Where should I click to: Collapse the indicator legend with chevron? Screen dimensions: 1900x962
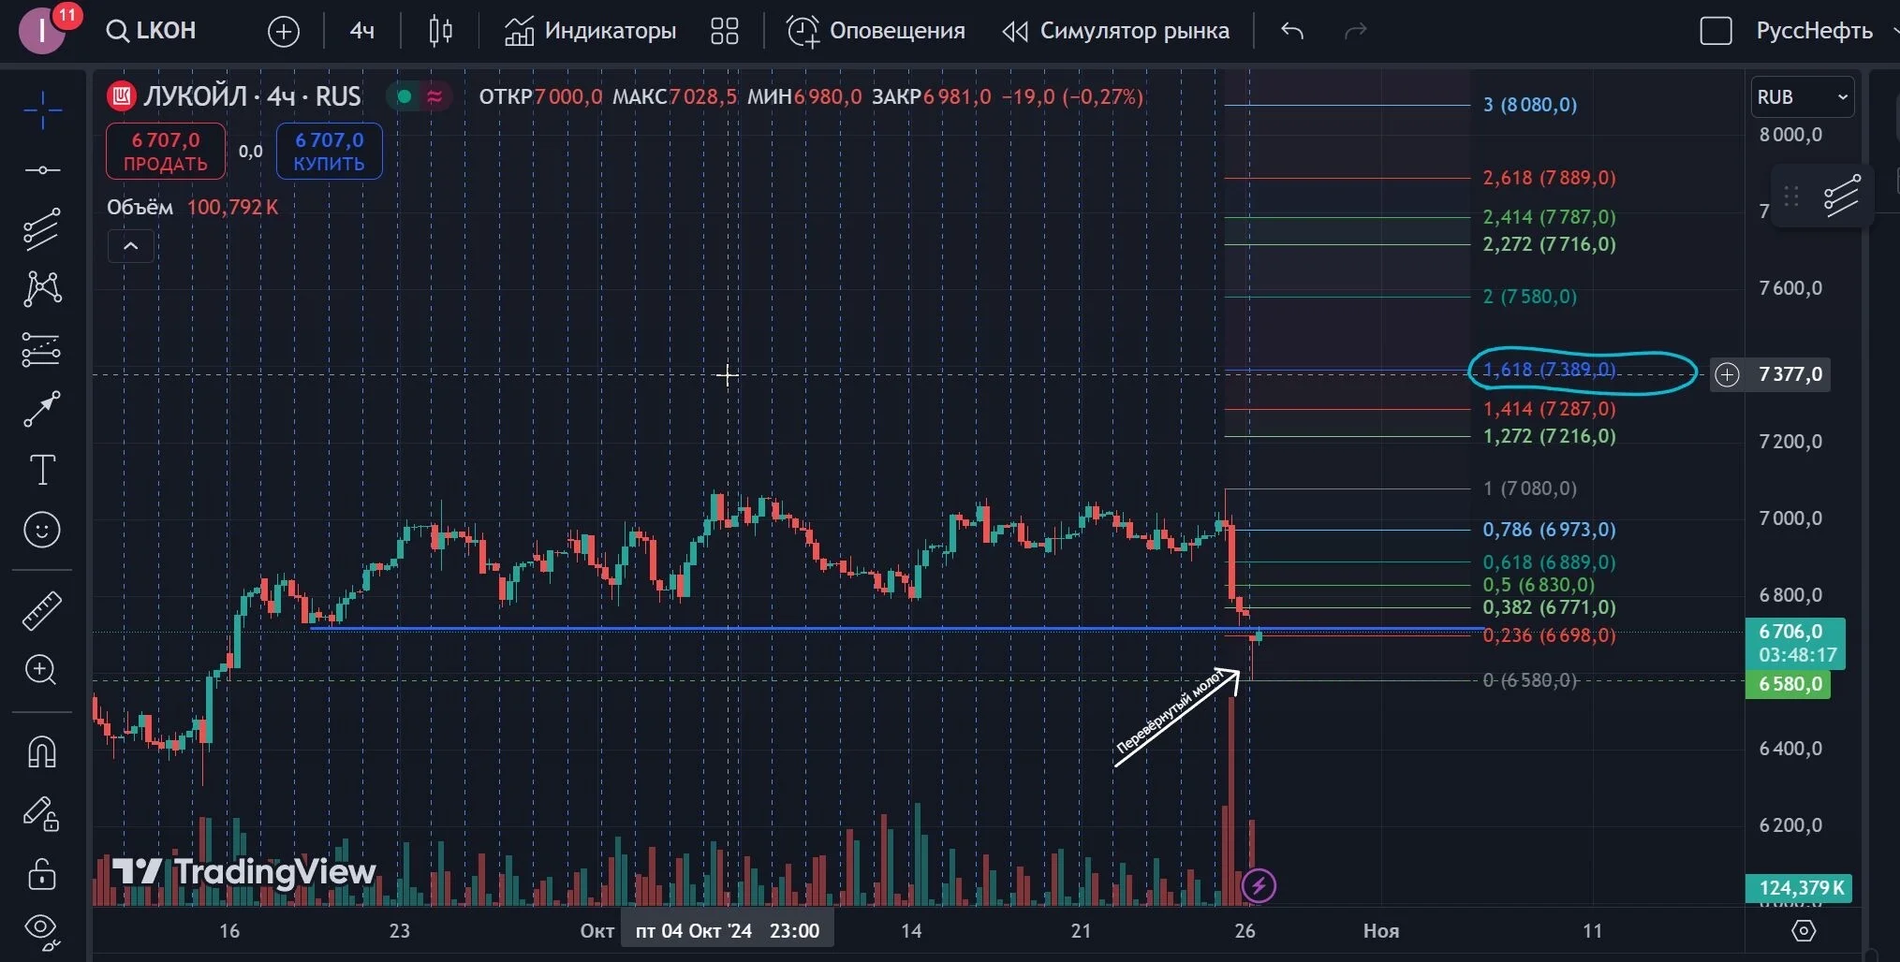[x=131, y=247]
